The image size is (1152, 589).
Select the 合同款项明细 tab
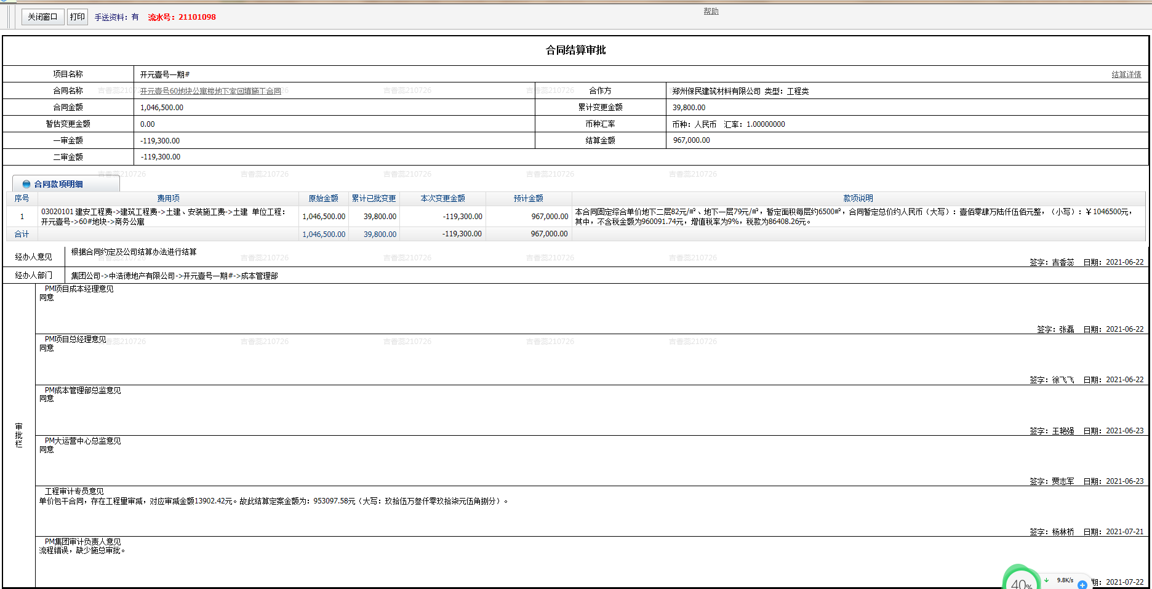coord(58,184)
